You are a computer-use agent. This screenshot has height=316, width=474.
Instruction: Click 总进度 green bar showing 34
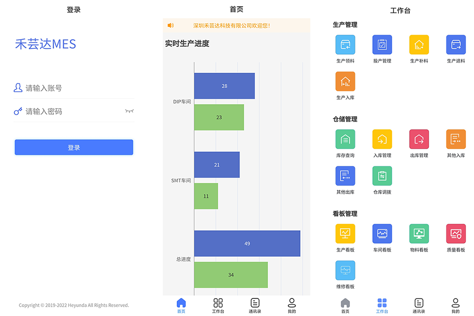pos(231,275)
